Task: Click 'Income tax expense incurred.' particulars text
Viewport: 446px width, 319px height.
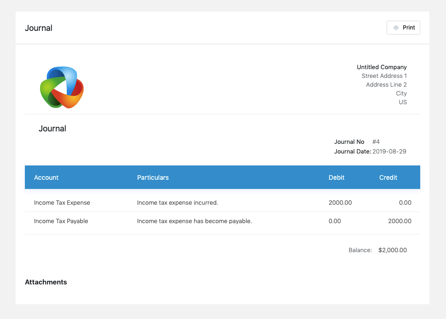Action: (178, 203)
